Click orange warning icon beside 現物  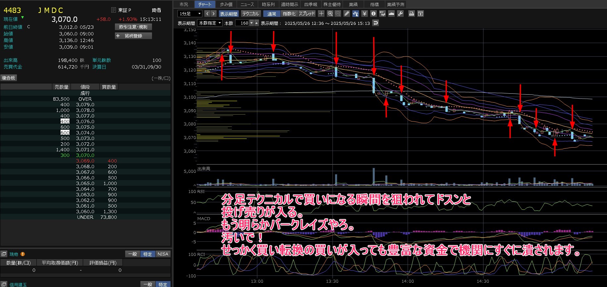tap(23, 254)
